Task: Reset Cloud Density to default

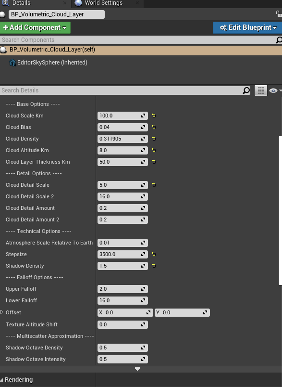Action: coord(154,139)
